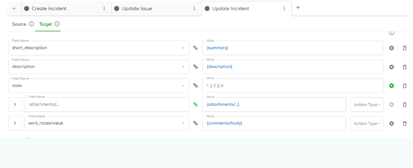The height and width of the screenshot is (168, 413).
Task: Edit the {comments/body} value field
Action: coord(274,123)
